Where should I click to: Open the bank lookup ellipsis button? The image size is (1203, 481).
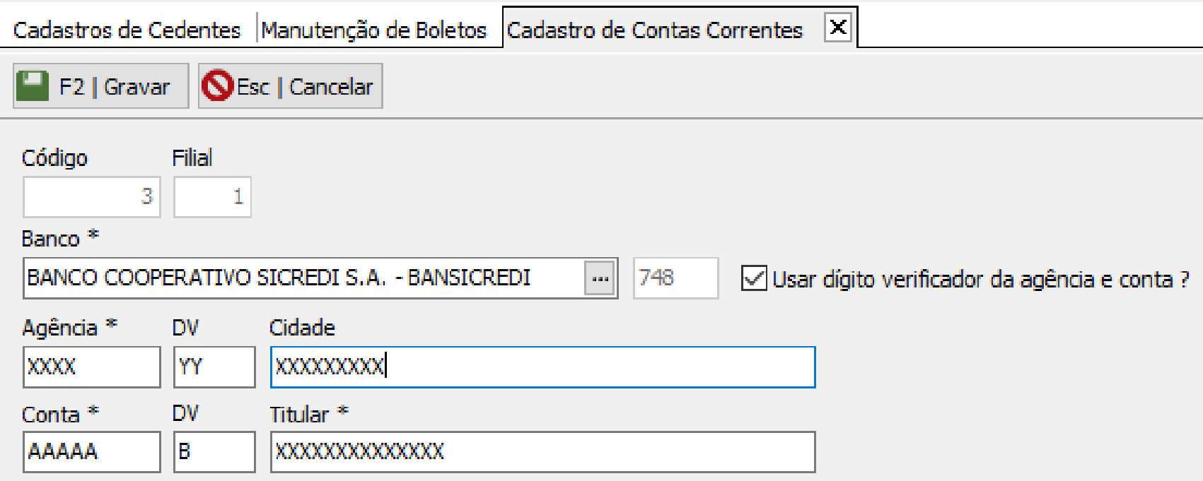point(600,278)
